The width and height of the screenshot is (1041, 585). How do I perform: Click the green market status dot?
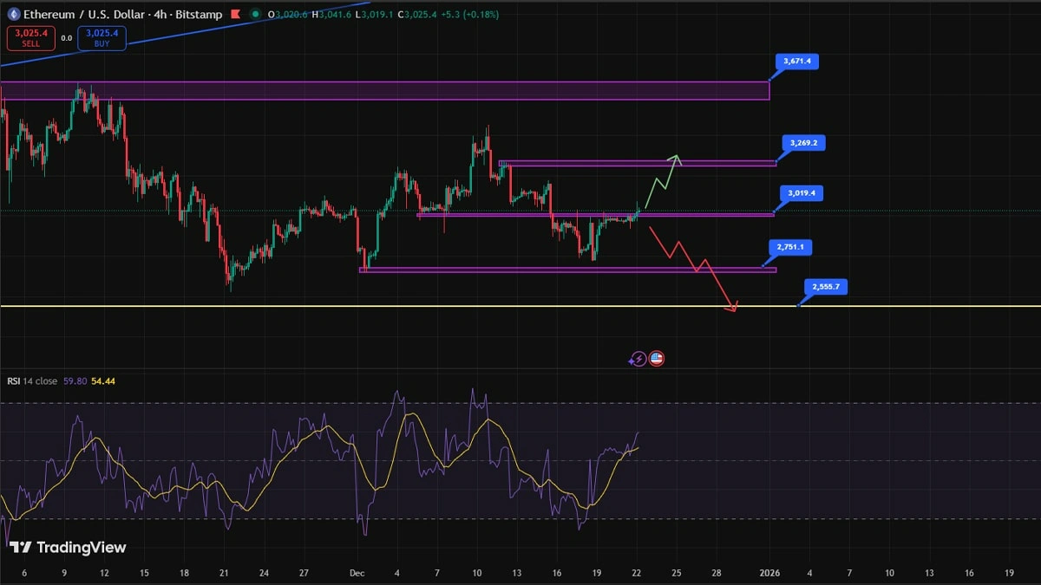253,15
